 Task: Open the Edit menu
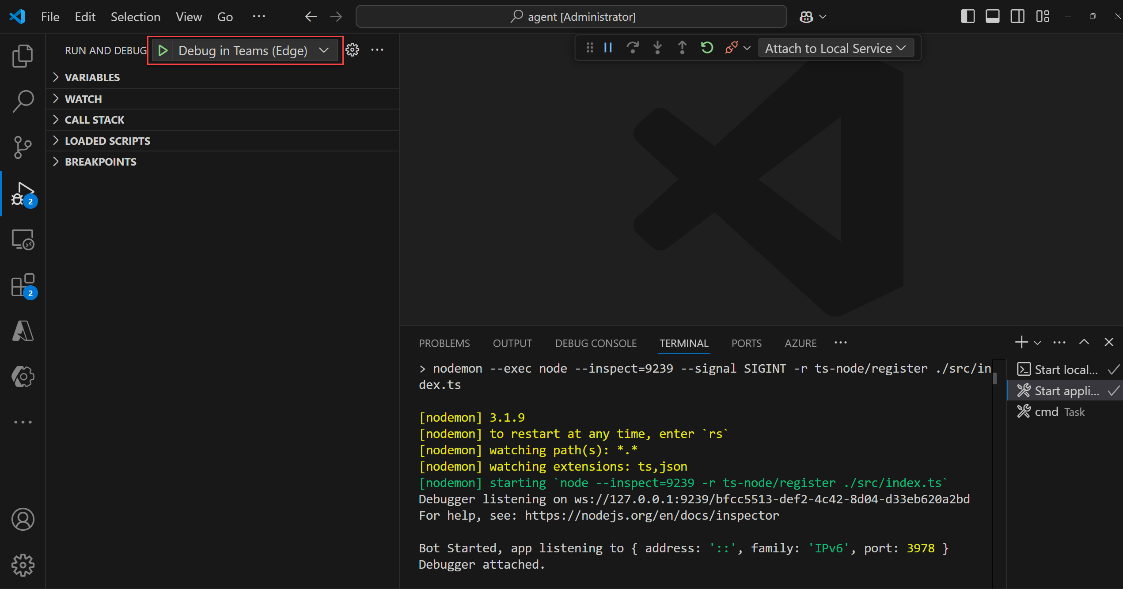pyautogui.click(x=85, y=17)
